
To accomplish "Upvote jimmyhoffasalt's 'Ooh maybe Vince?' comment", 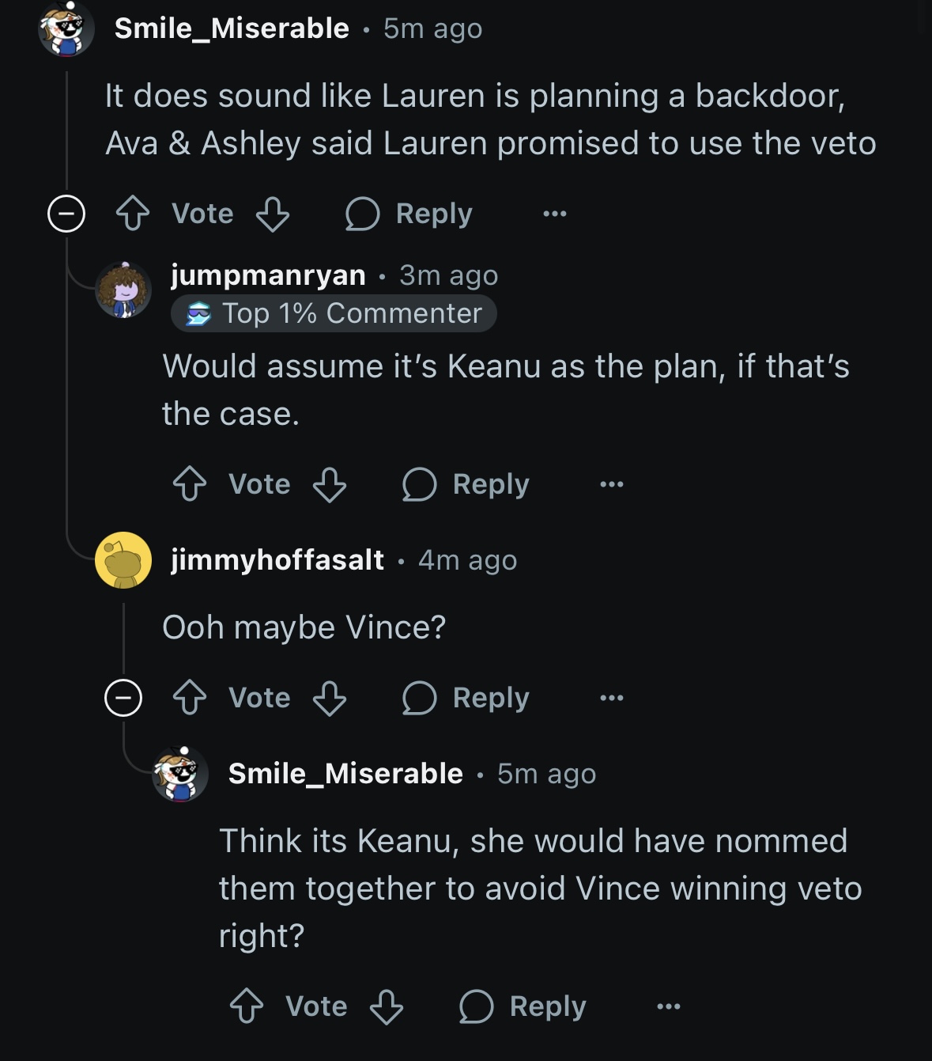I will pyautogui.click(x=190, y=698).
